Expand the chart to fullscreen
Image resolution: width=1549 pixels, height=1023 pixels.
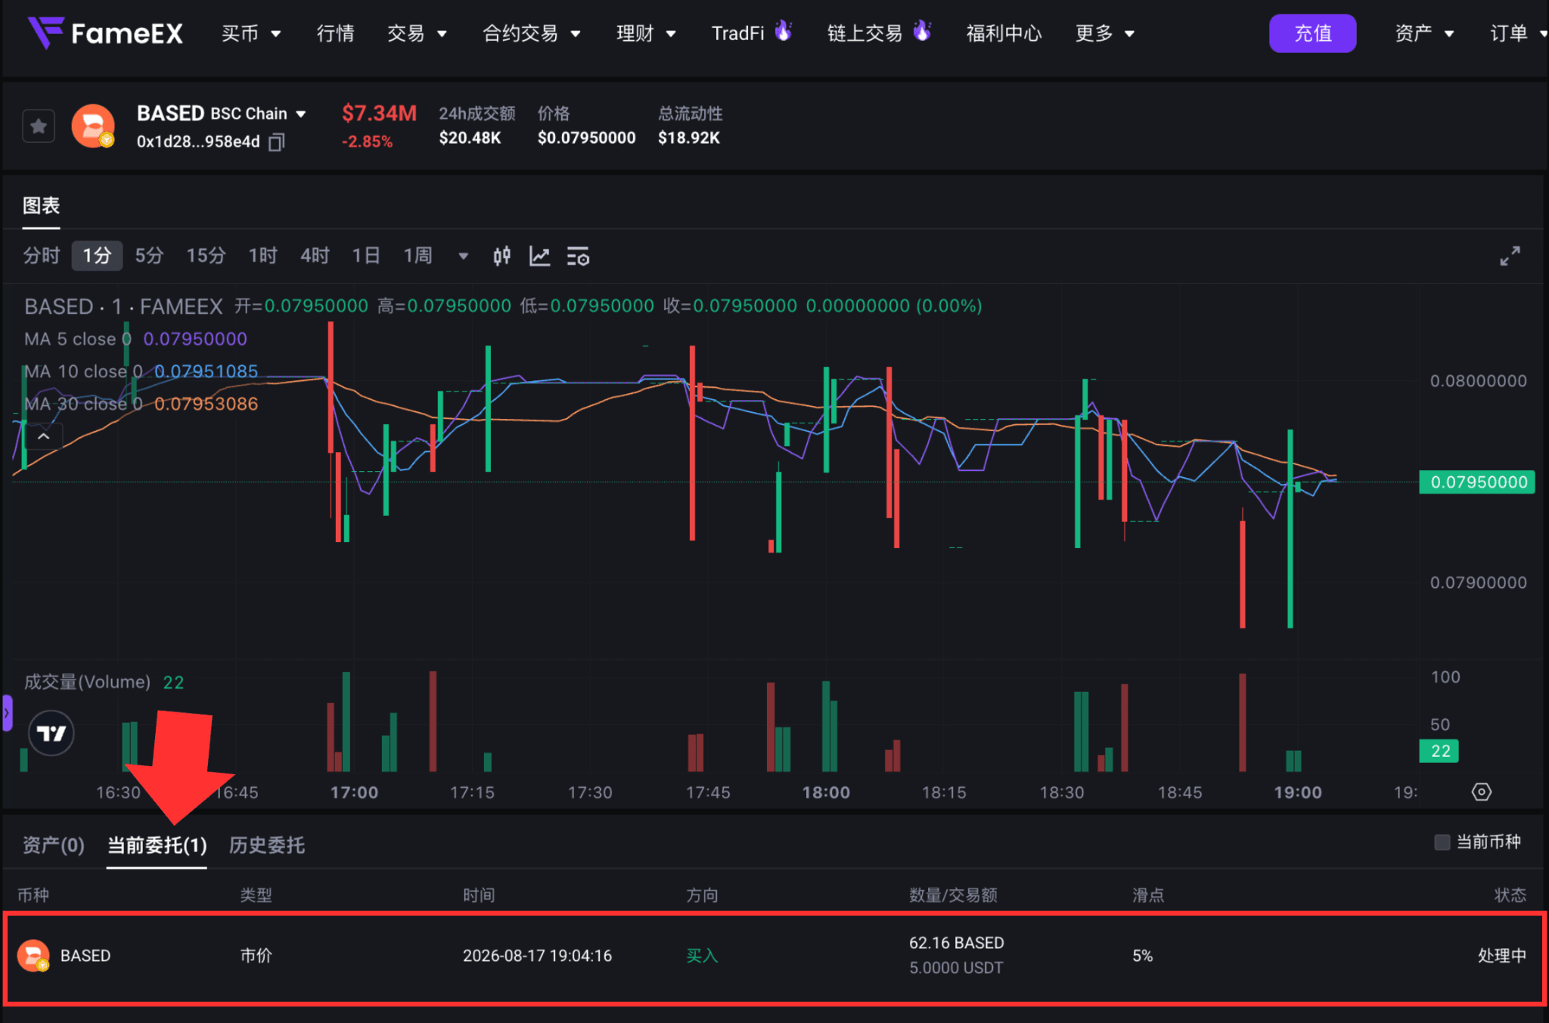1510,256
